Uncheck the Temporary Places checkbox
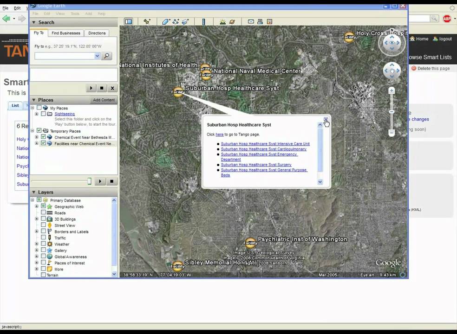This screenshot has height=334, width=457. click(39, 131)
